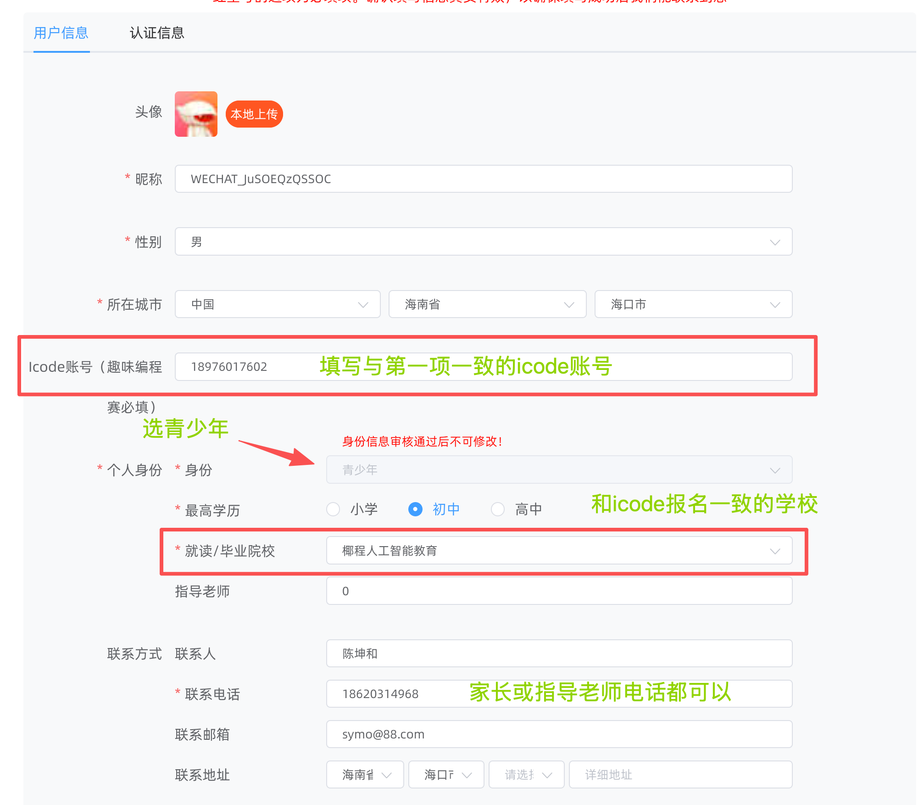This screenshot has width=924, height=805.
Task: Select the 高中 education radio button
Action: pyautogui.click(x=498, y=509)
